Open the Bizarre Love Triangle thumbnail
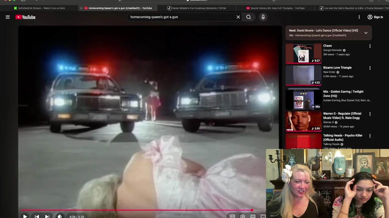 coord(303,75)
